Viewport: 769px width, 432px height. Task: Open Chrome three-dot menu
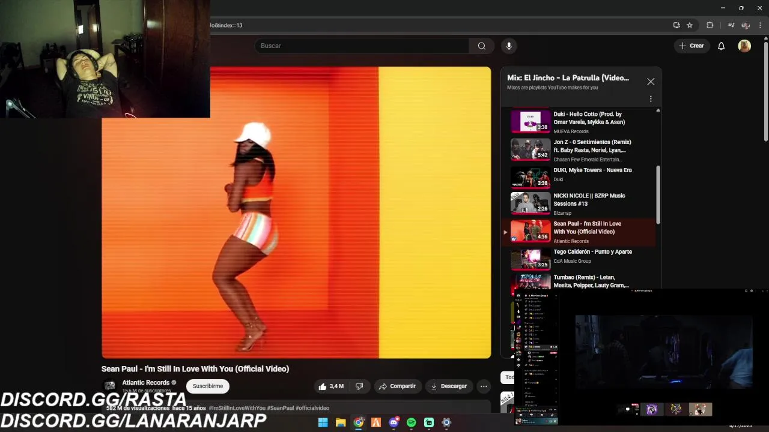760,25
